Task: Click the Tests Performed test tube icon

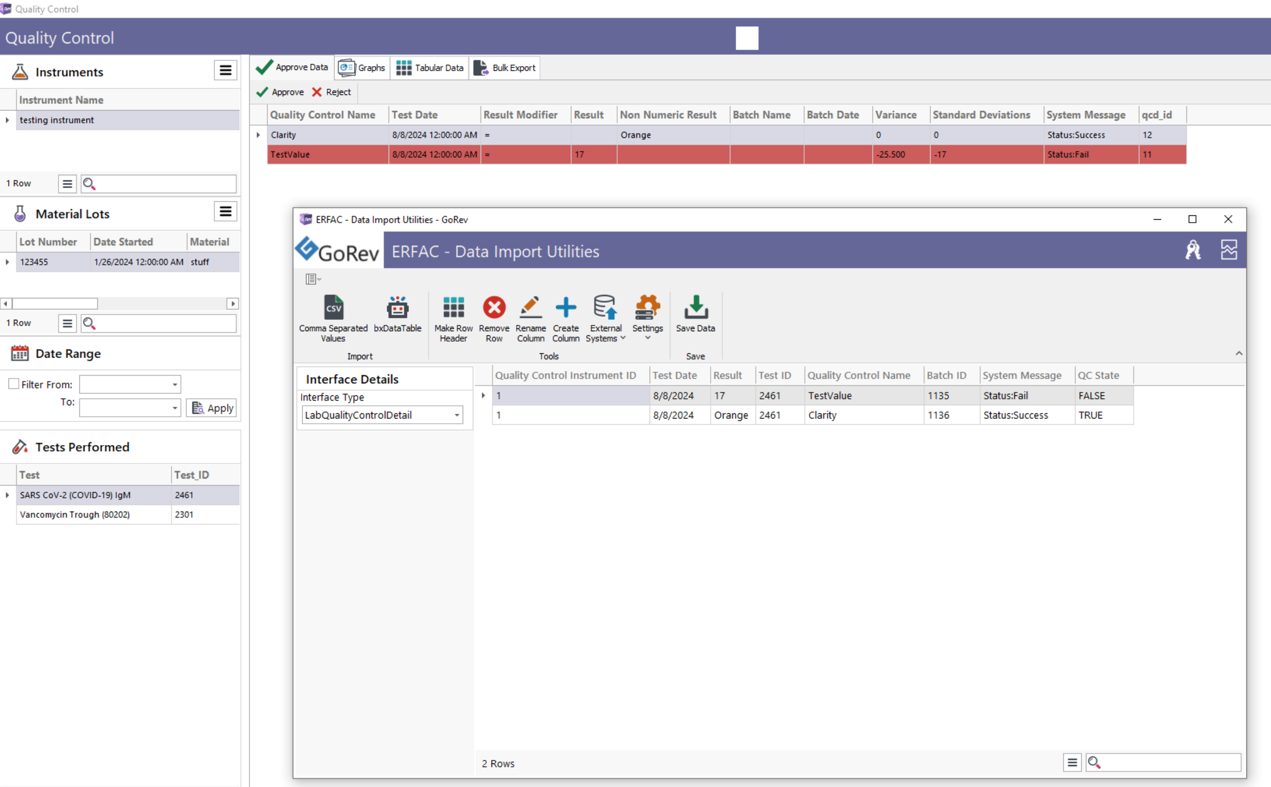Action: click(20, 446)
